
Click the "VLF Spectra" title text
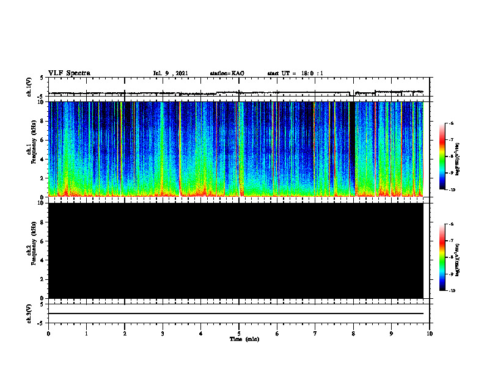(69, 73)
